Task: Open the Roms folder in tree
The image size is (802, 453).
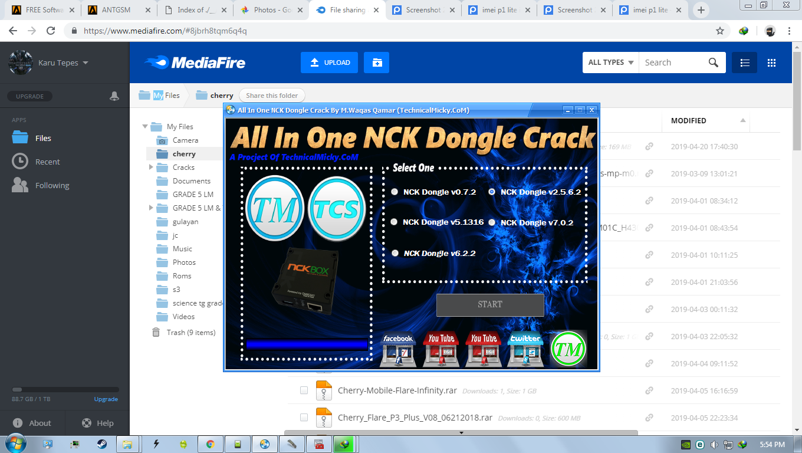Action: click(182, 276)
